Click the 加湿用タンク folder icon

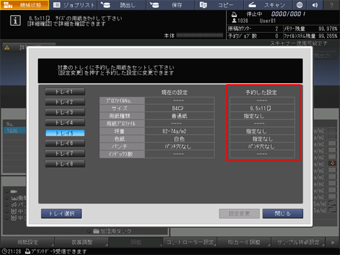(x=96, y=231)
